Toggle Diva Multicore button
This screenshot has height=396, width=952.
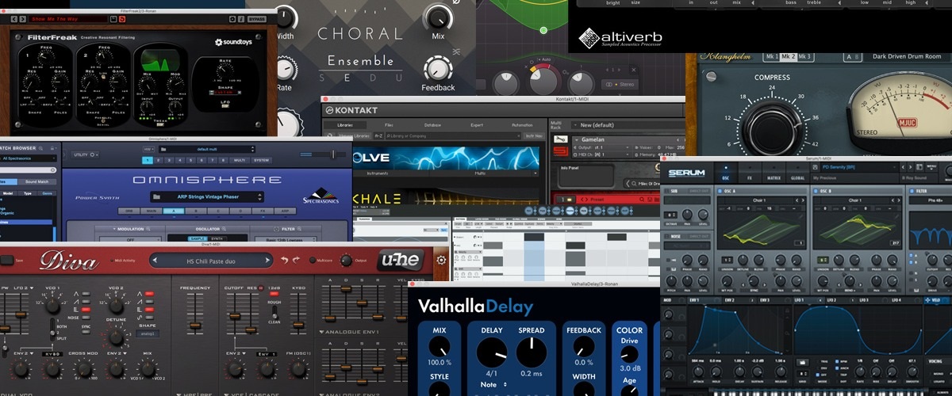[313, 261]
